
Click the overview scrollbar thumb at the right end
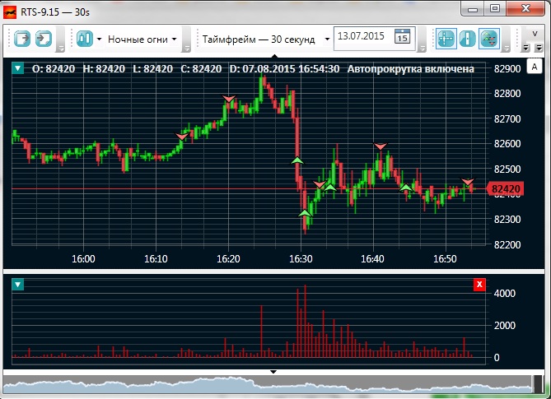[538, 384]
